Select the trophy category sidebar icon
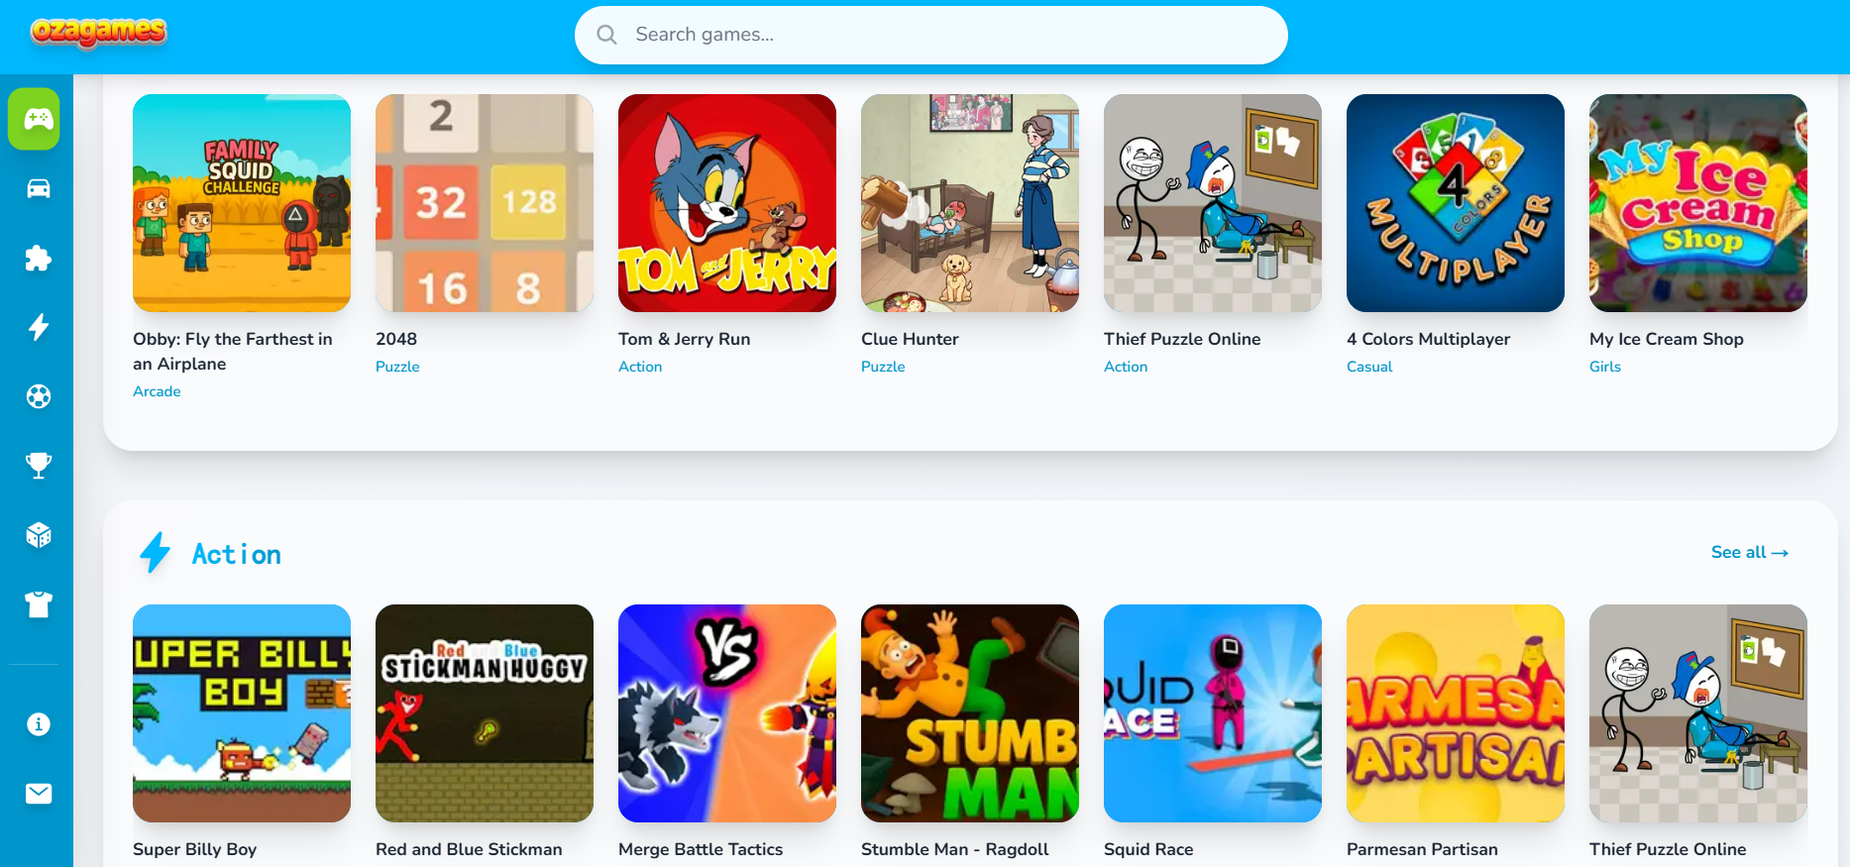Image resolution: width=1850 pixels, height=867 pixels. 39,466
